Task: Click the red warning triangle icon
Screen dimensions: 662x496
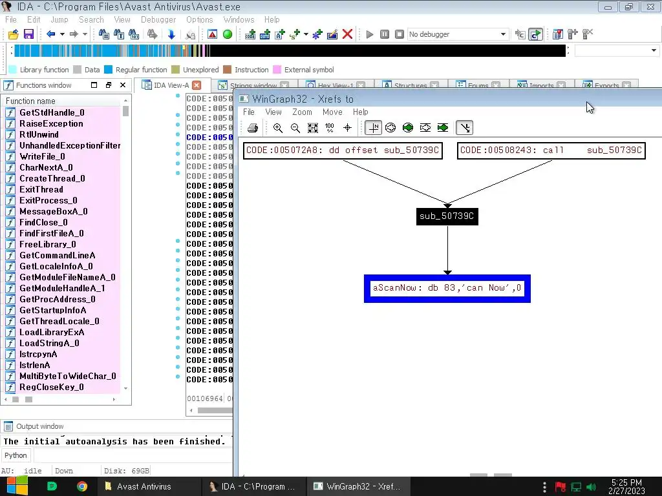Action: [212, 34]
